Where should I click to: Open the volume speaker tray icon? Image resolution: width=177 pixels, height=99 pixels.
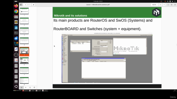point(173,1)
